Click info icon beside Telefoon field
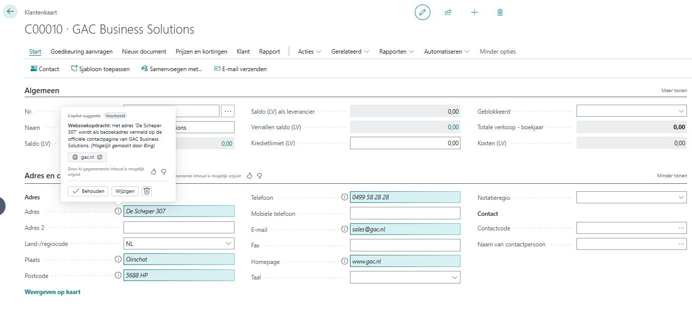 point(344,197)
